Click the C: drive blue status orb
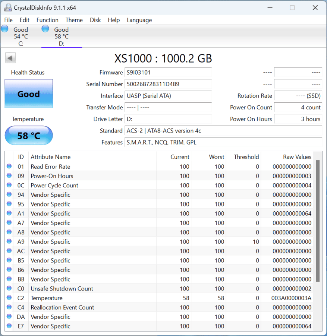Screen dimensions: 327x336 (5, 29)
